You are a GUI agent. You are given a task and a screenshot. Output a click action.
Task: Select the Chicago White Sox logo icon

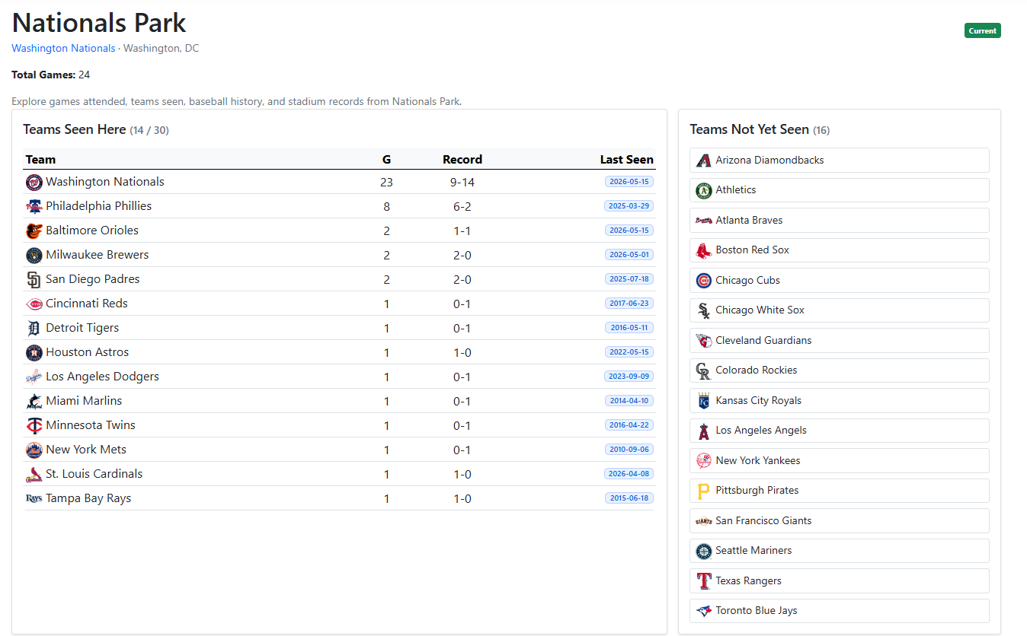(704, 310)
